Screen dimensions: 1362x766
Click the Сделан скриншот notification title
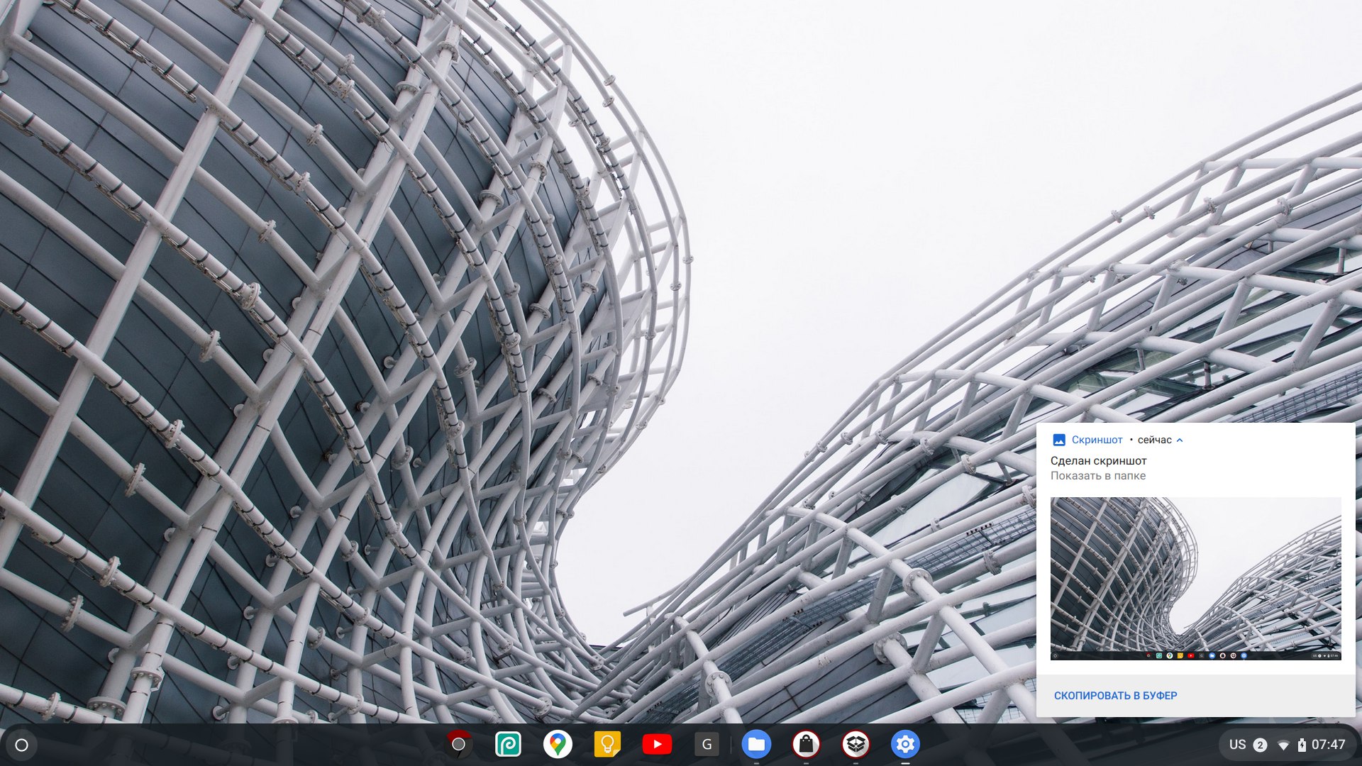1098,460
